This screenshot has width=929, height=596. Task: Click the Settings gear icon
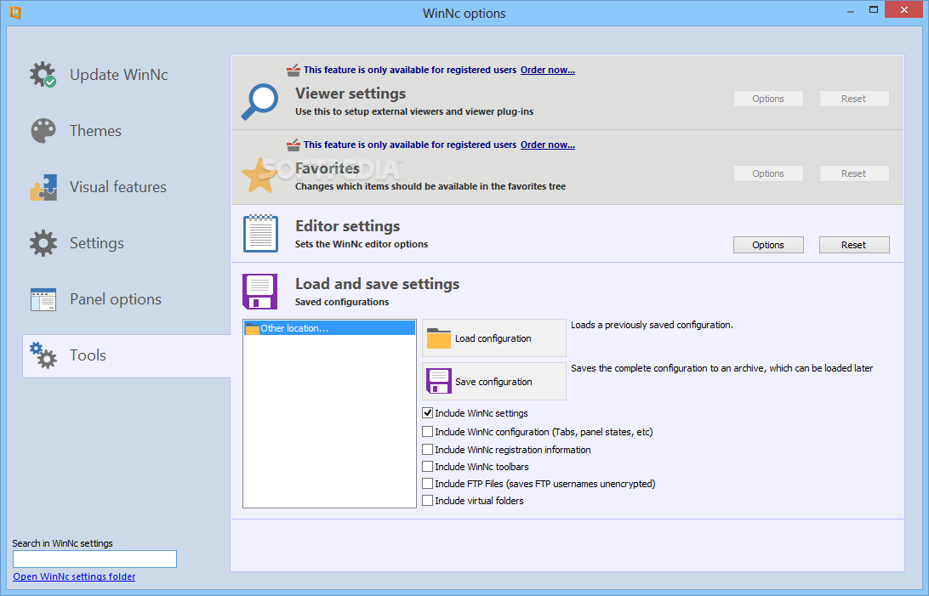click(x=43, y=242)
